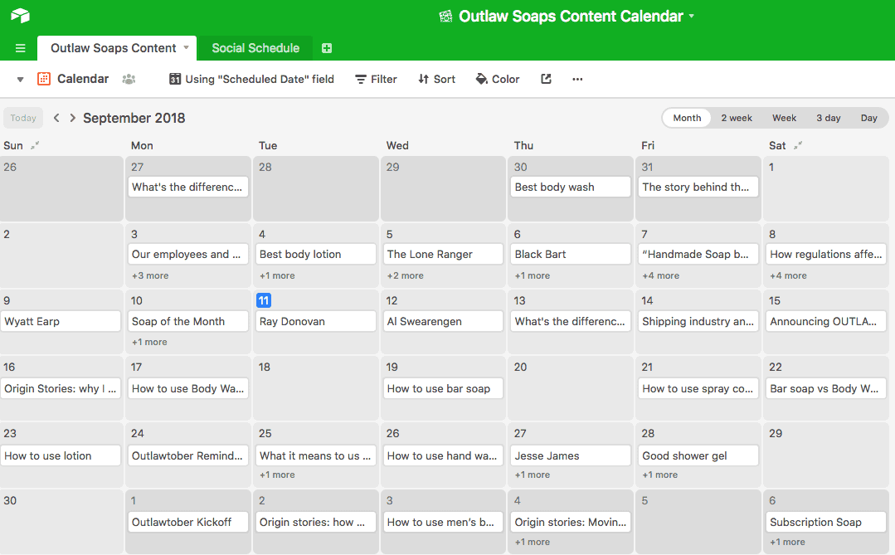Click the Airtable home logo icon
The height and width of the screenshot is (555, 895).
pyautogui.click(x=20, y=16)
